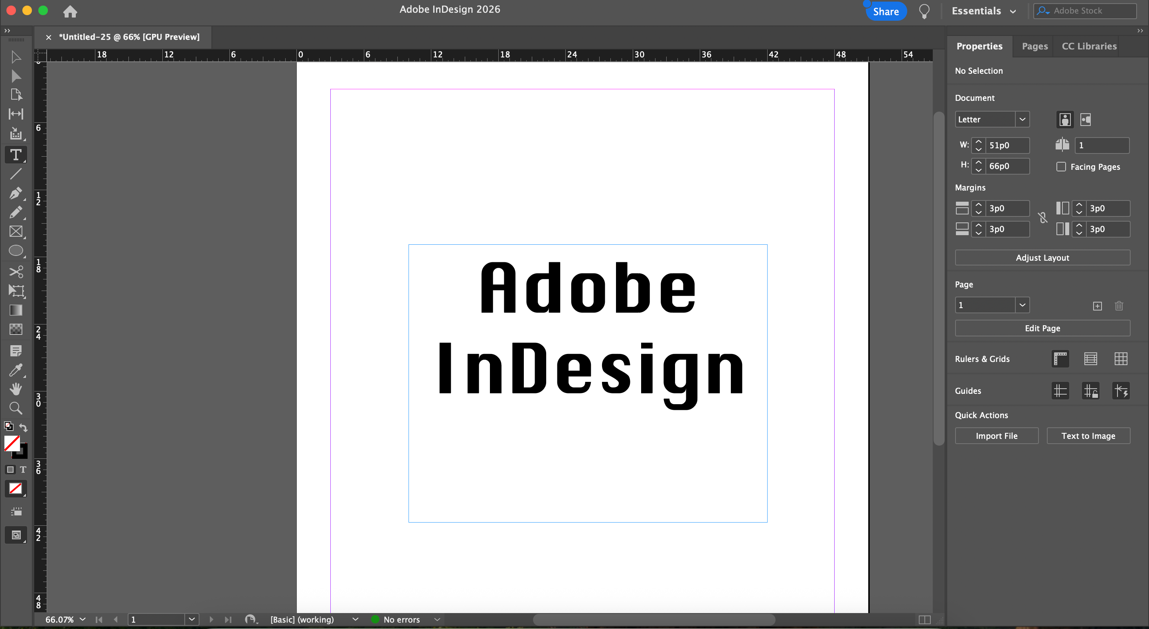
Task: Select the Eyedropper tool
Action: (x=16, y=370)
